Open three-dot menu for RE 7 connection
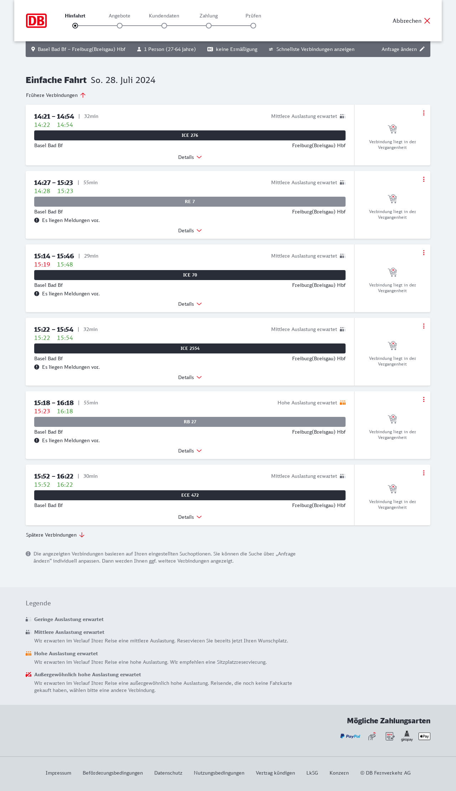Screen dimensions: 456x791 [x=424, y=179]
